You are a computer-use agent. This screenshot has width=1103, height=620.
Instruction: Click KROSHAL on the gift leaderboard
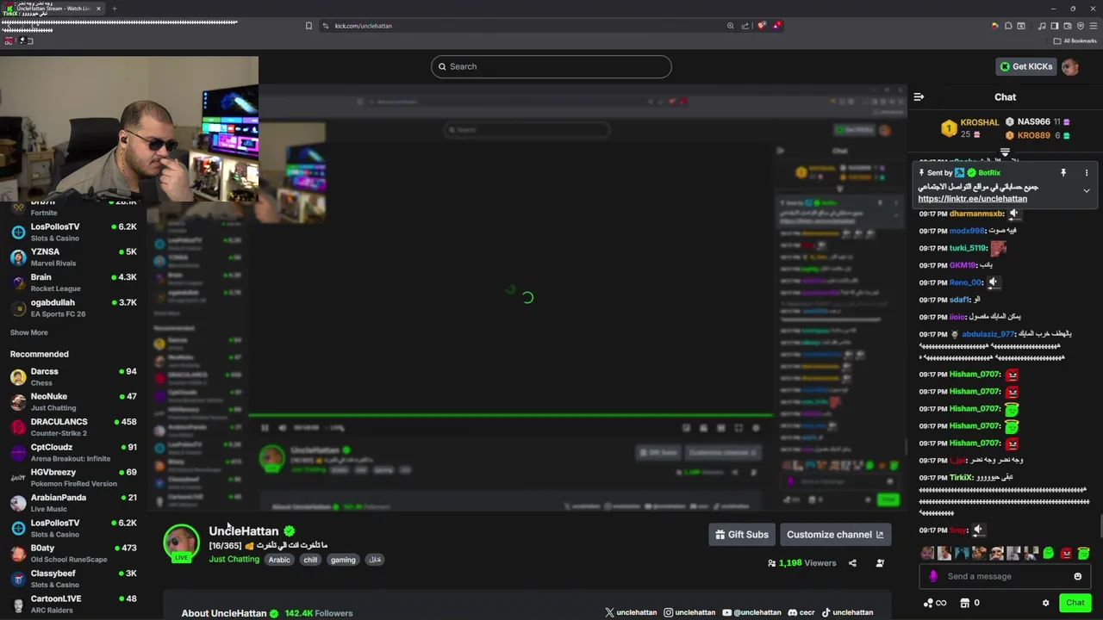click(980, 122)
